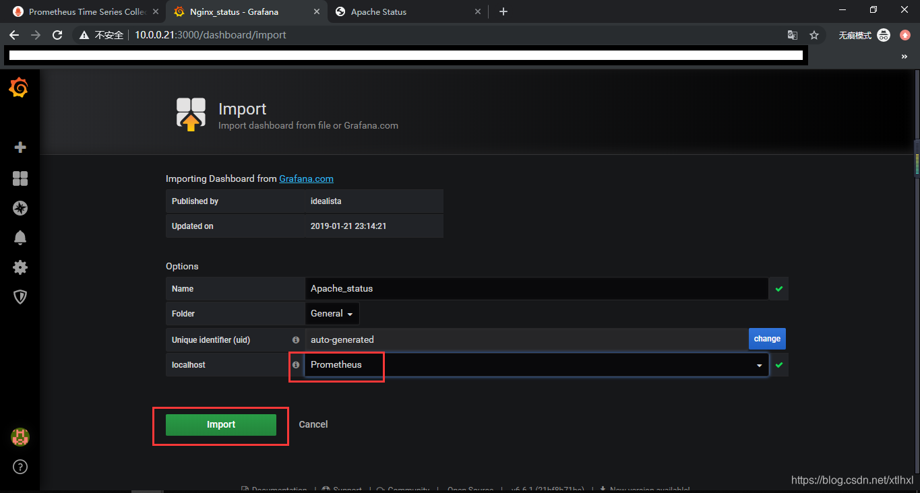Expand bookmarks overflow chevron
The width and height of the screenshot is (920, 493).
pyautogui.click(x=904, y=57)
